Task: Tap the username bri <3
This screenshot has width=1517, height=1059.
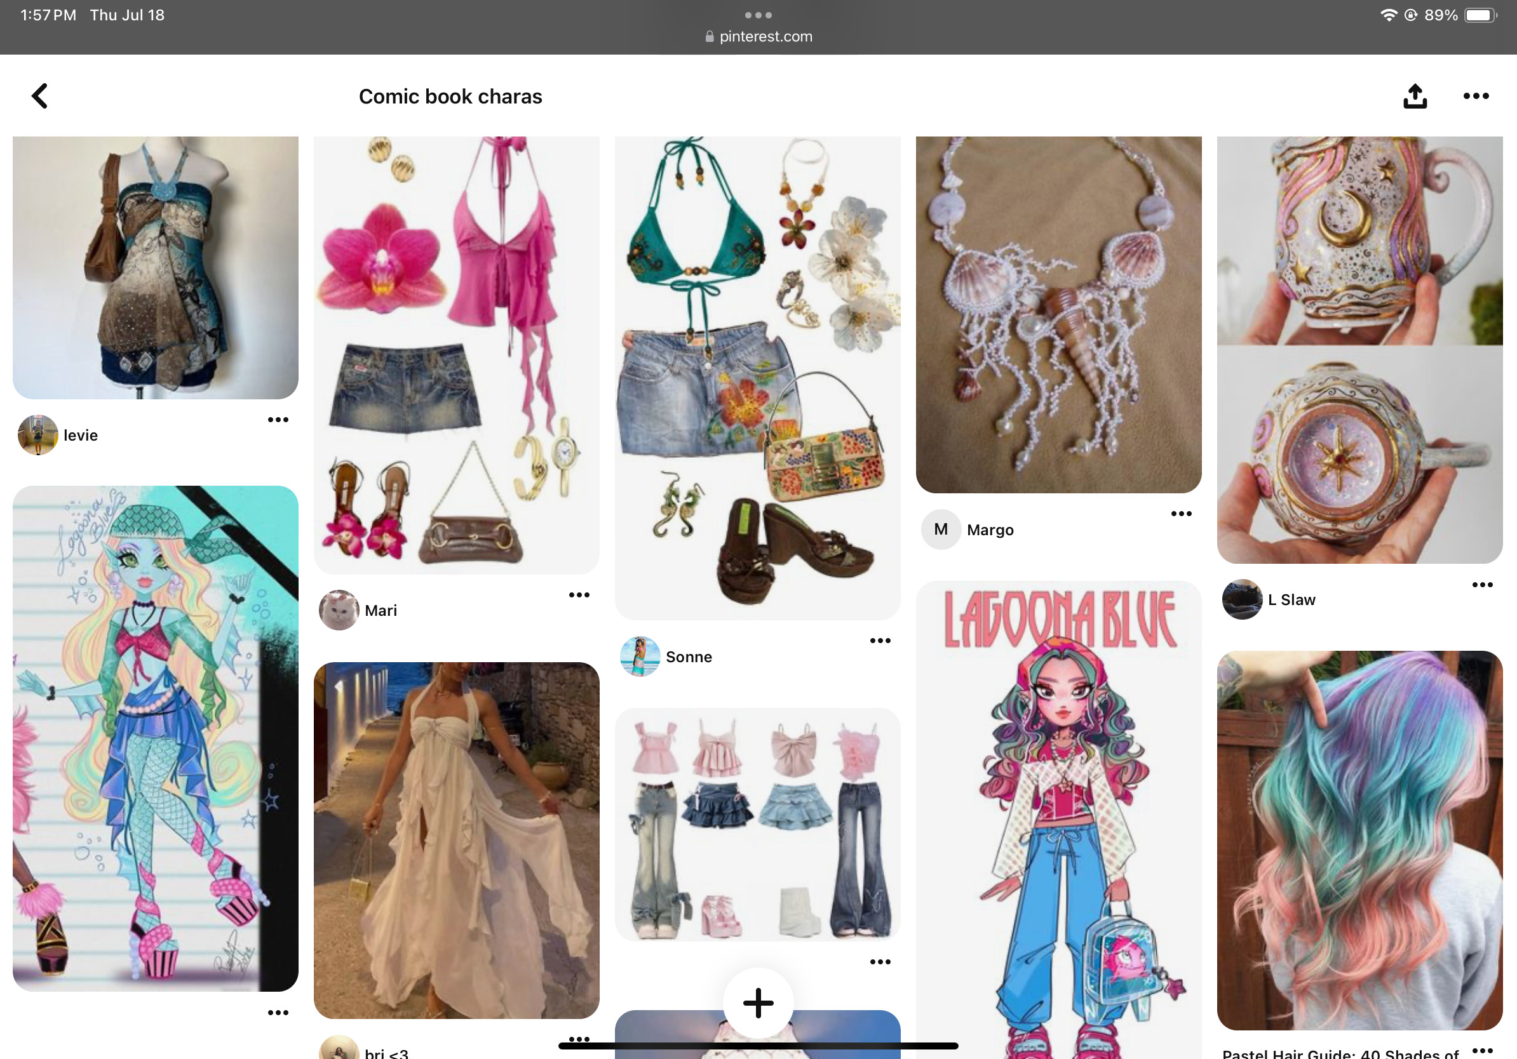Action: 386,1053
